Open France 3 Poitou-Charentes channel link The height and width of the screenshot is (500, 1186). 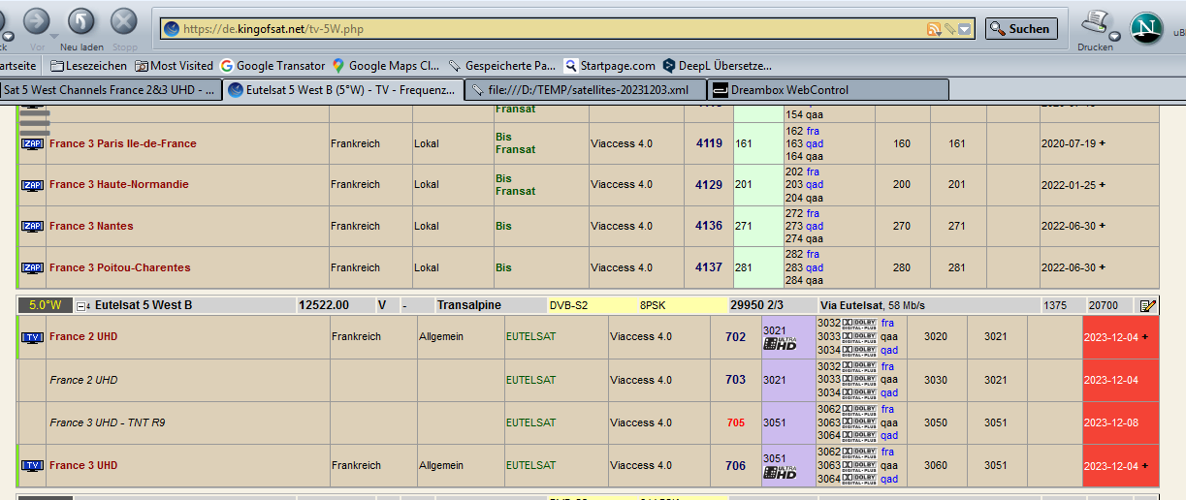[120, 267]
